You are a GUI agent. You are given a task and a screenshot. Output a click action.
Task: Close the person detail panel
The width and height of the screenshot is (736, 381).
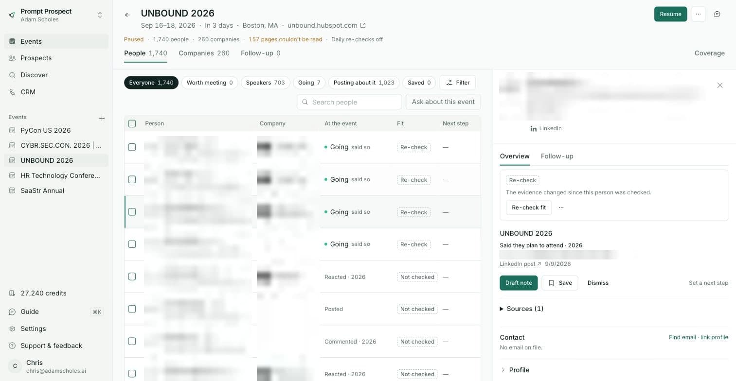pyautogui.click(x=720, y=86)
